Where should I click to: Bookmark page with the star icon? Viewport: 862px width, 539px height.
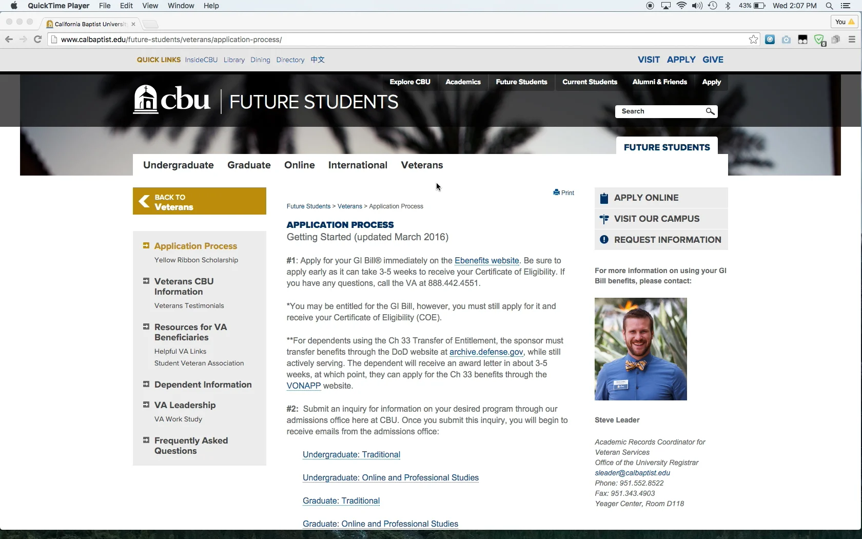[x=753, y=40]
